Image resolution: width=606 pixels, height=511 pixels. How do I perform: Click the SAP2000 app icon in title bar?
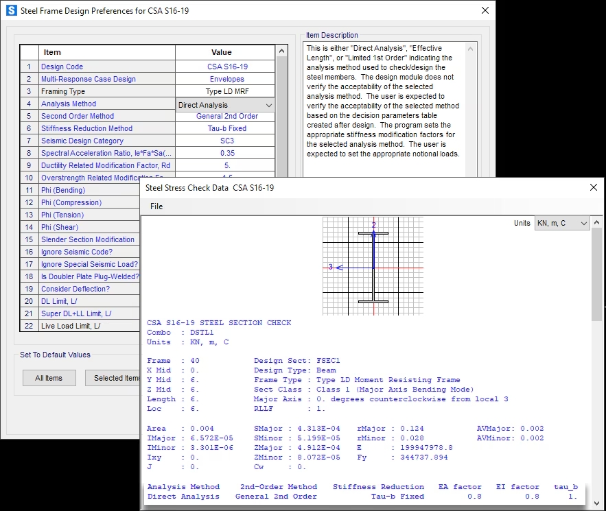(11, 11)
